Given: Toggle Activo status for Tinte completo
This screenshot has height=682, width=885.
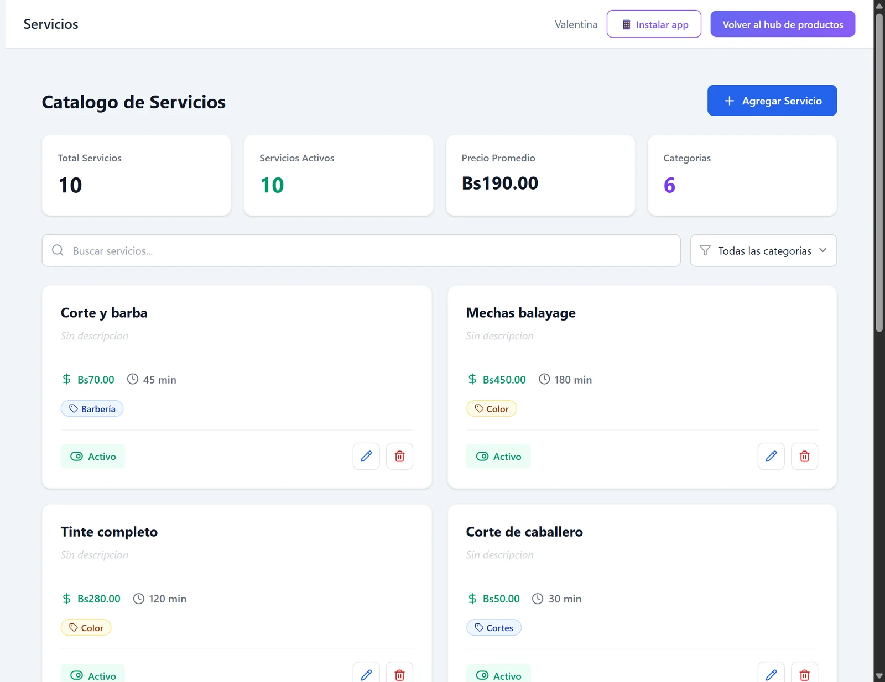Looking at the screenshot, I should pos(93,674).
